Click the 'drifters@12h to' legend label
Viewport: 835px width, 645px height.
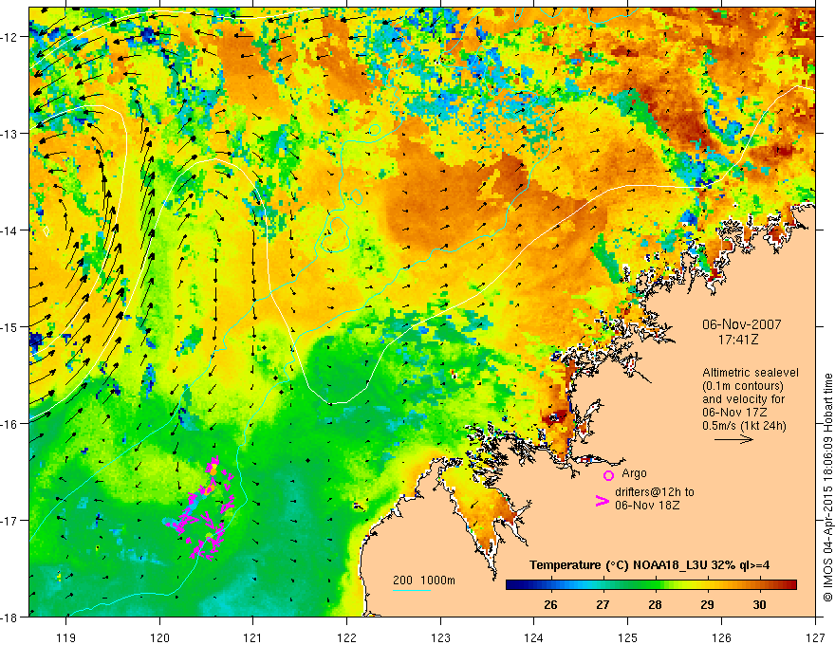pyautogui.click(x=655, y=492)
